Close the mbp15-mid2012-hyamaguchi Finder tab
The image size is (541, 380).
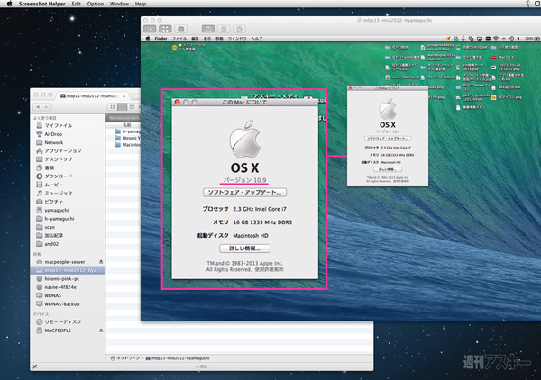coord(124,96)
